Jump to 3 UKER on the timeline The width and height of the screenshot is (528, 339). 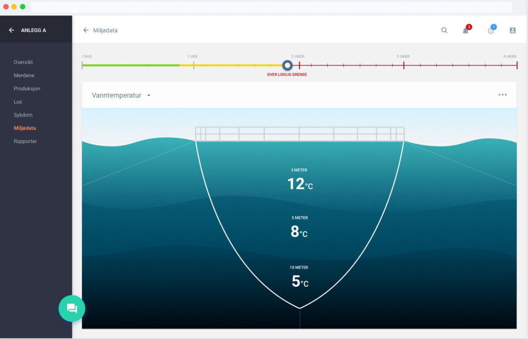(x=404, y=65)
